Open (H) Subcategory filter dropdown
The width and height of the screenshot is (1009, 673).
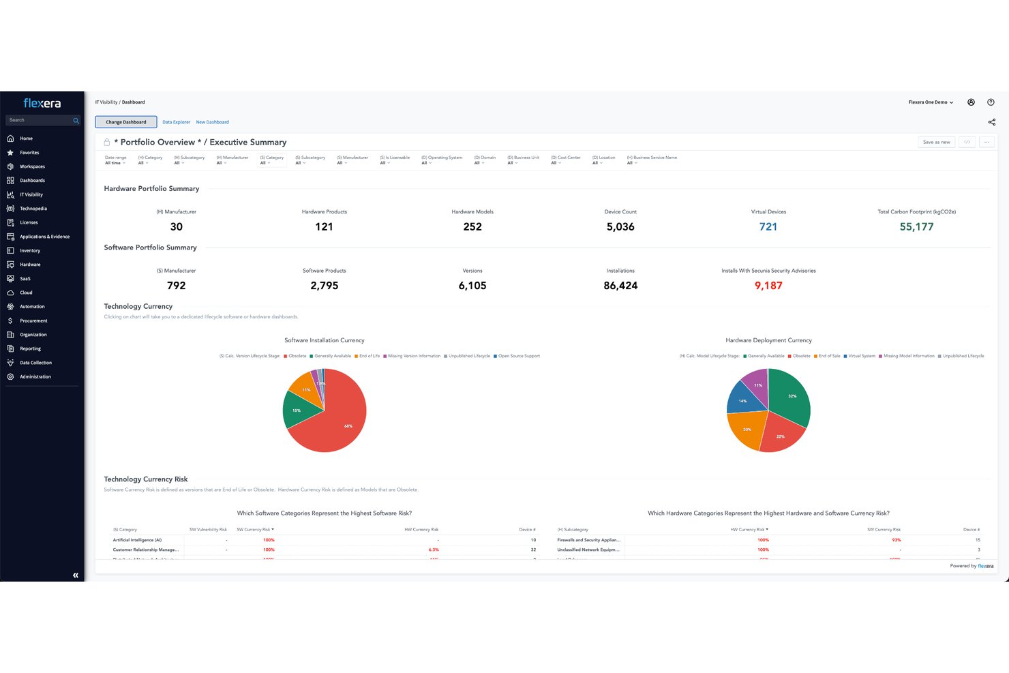190,160
